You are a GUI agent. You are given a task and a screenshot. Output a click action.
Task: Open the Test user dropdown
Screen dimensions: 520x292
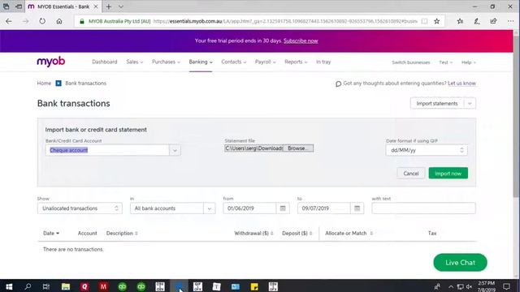pos(446,62)
